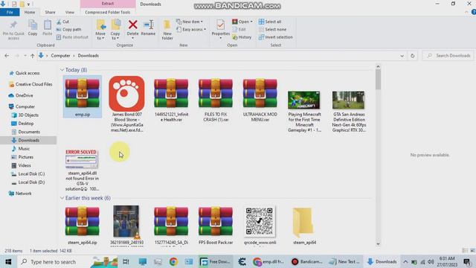The image size is (476, 268).
Task: Click Invert selection in ribbon
Action: (276, 37)
